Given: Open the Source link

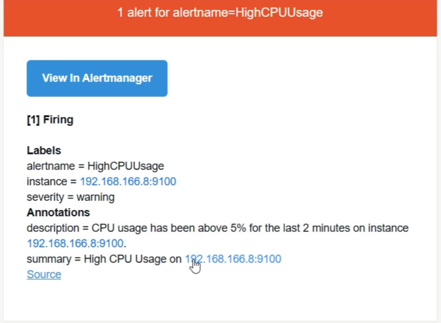Looking at the screenshot, I should (x=44, y=274).
